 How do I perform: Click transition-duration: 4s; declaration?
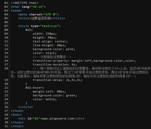coord(55,64)
